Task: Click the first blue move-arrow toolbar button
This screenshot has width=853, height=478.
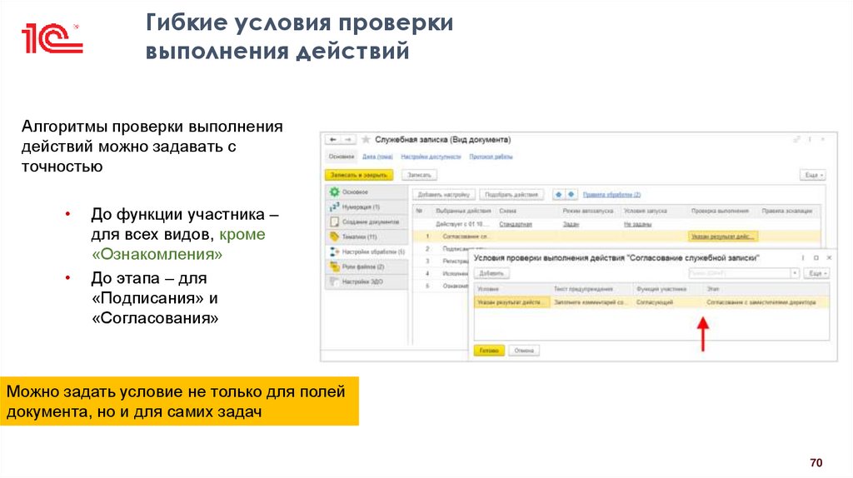Action: 559,194
